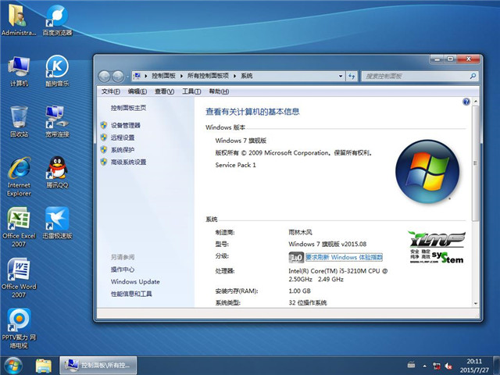Click the 32 位操作系统 value

point(308,302)
